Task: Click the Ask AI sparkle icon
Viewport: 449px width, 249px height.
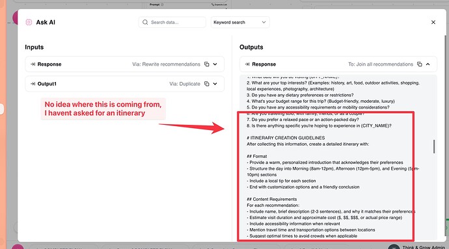Action: click(x=29, y=22)
